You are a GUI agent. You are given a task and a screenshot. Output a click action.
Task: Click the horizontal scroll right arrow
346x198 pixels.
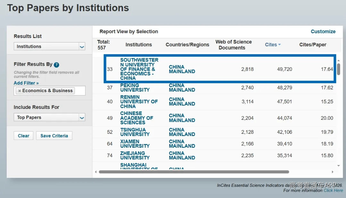(332, 172)
